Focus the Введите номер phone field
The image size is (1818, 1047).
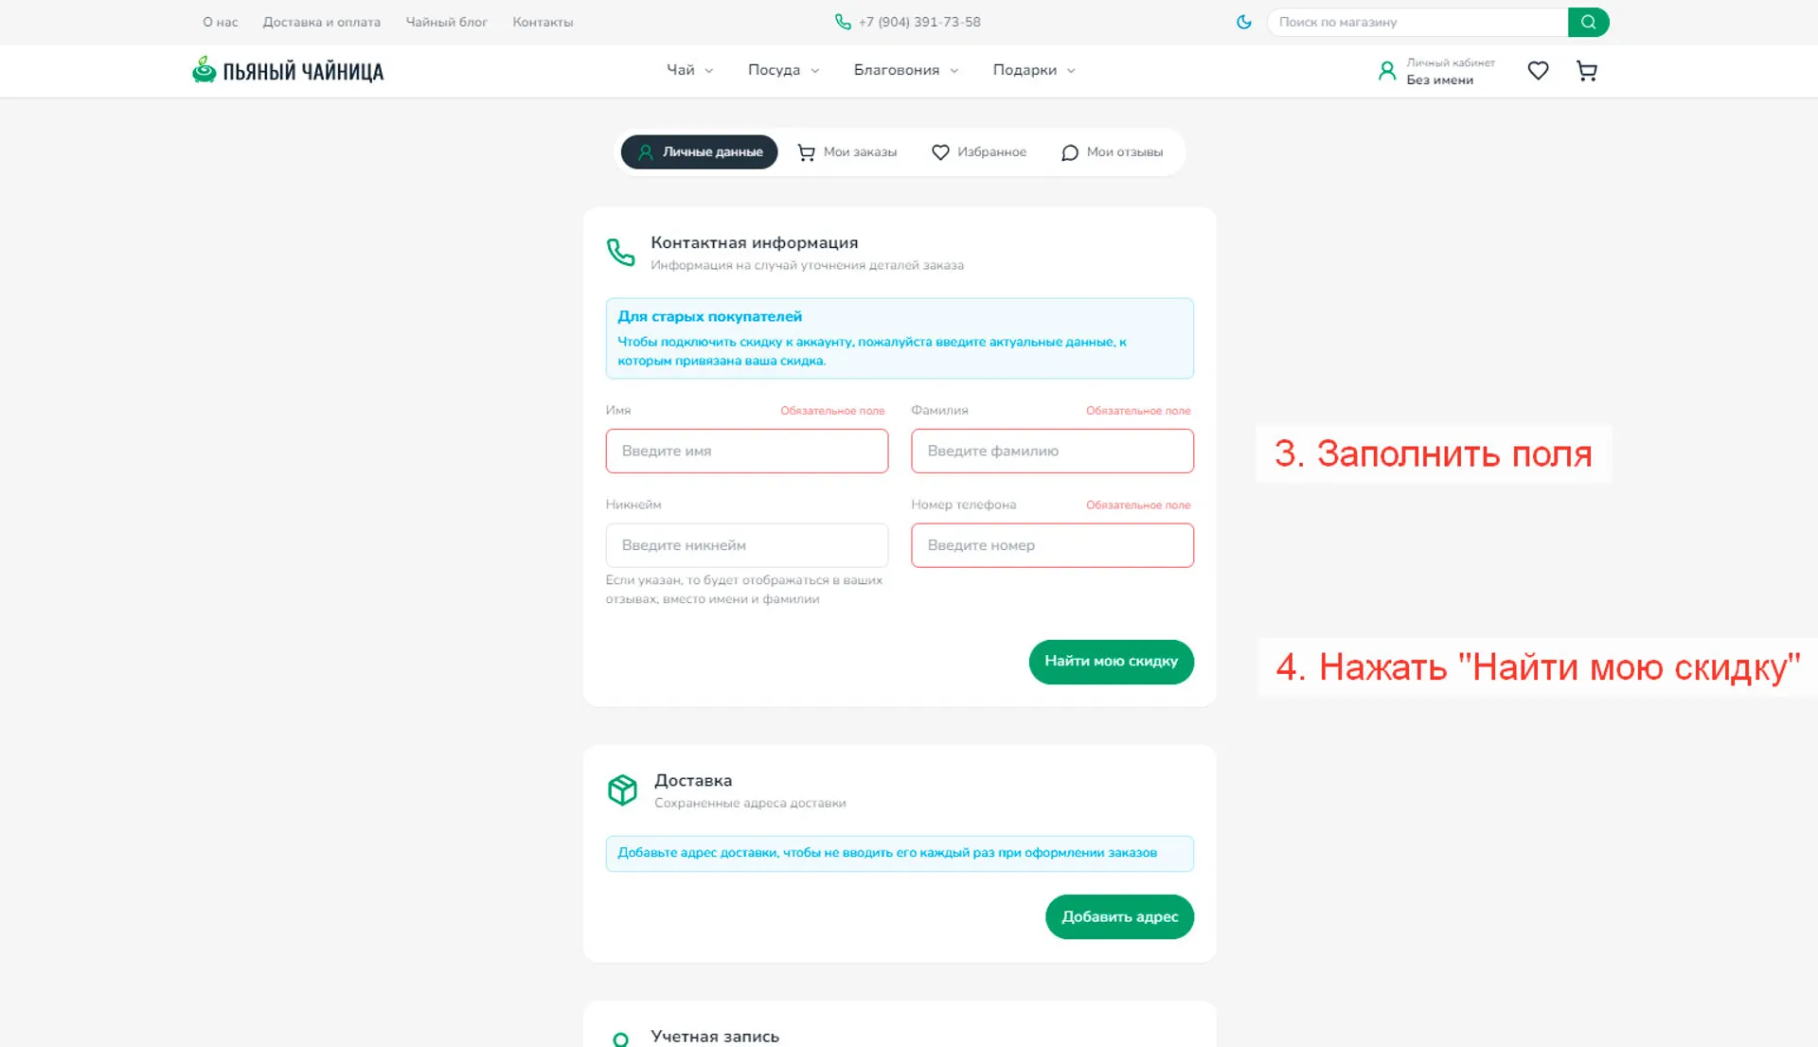1052,545
